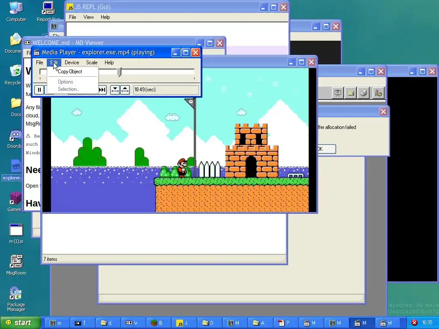Click the 18.49 (sec) time display
The height and width of the screenshot is (329, 439).
point(166,90)
